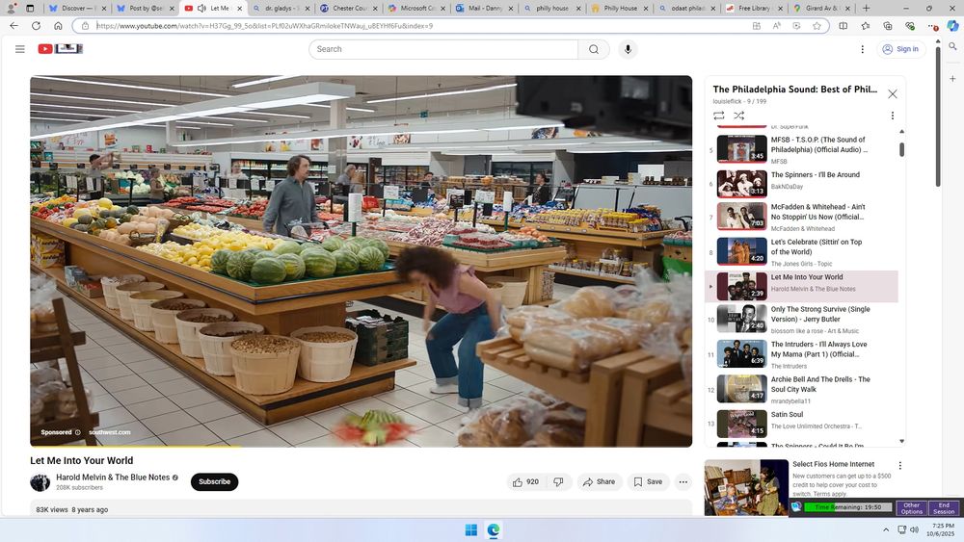Add this page to favorites star

click(817, 26)
